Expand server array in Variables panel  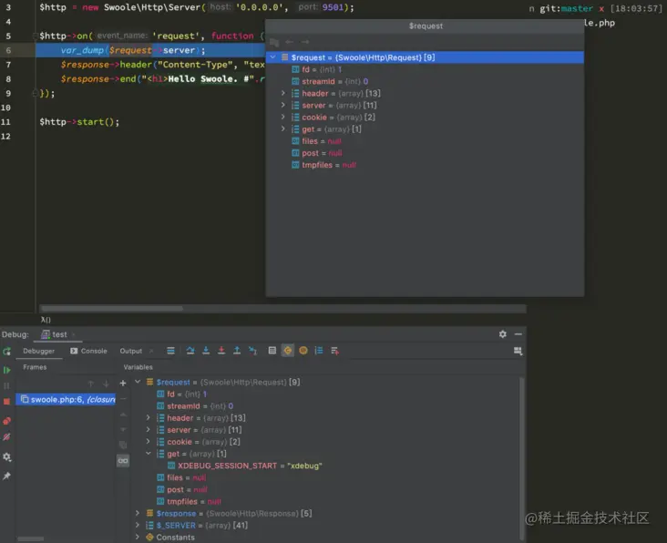pyautogui.click(x=148, y=429)
